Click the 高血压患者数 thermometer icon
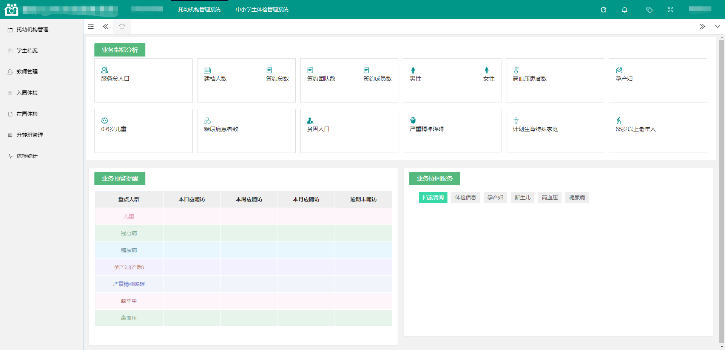Viewport: 725px width, 350px height. pyautogui.click(x=516, y=70)
